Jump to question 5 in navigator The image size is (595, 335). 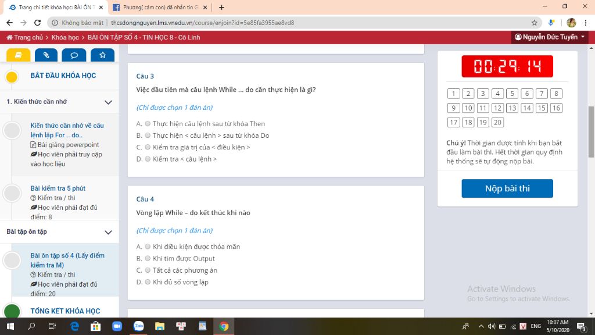click(512, 94)
